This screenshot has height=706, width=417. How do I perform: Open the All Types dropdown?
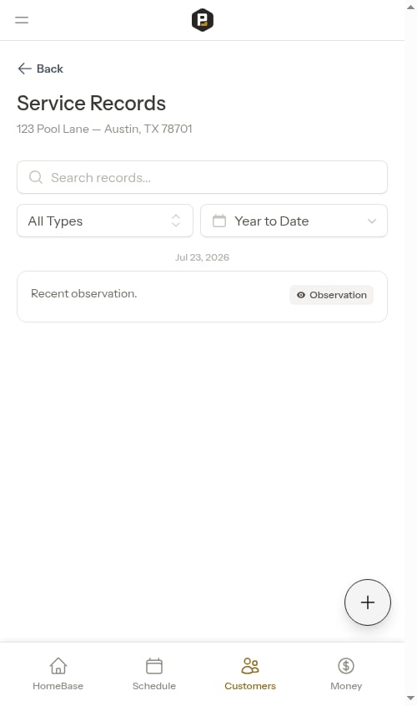click(x=105, y=221)
